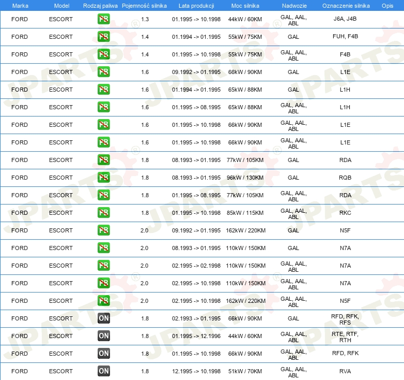
Task: Click the GAL body cell in the RQB row
Action: 293,178
